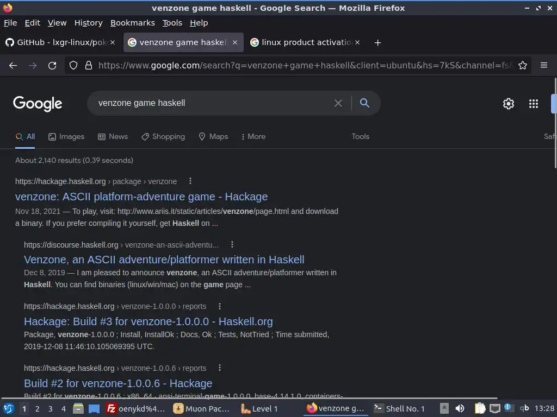Click the Firefox address bar URL
557x417 pixels.
(x=306, y=66)
